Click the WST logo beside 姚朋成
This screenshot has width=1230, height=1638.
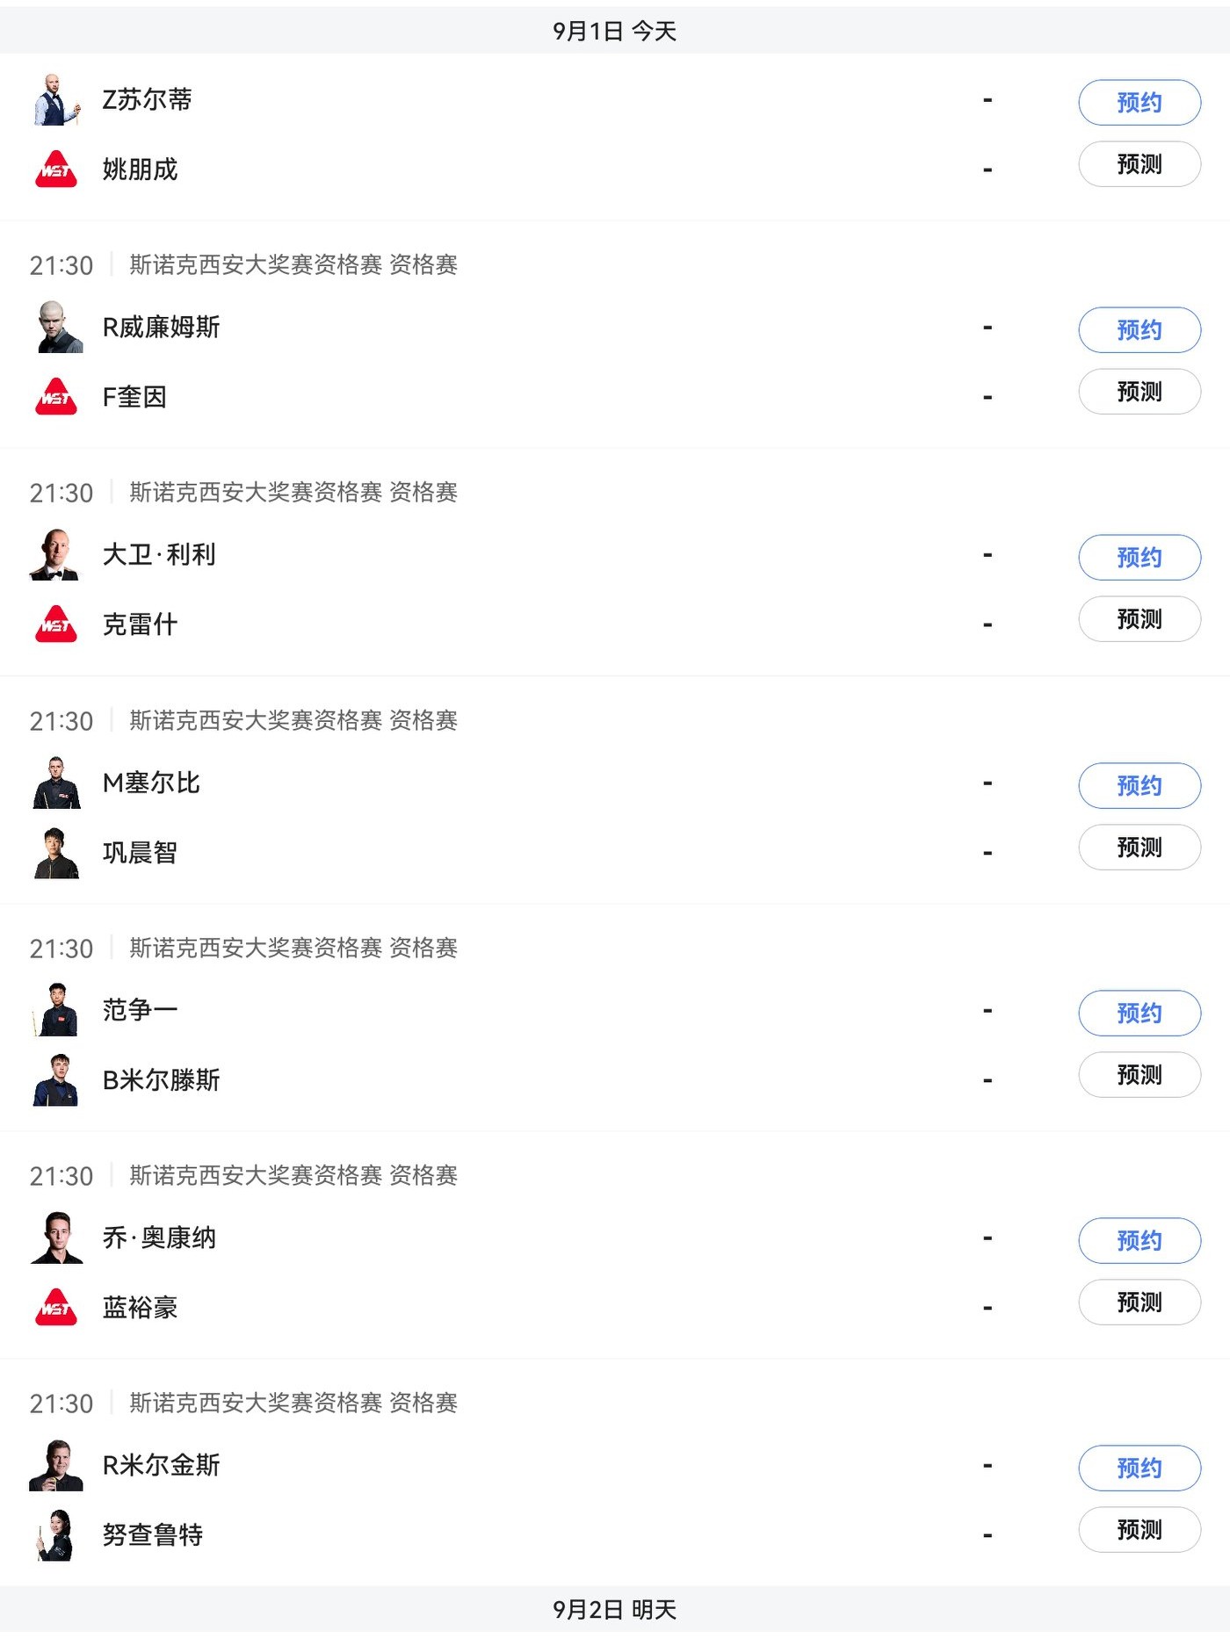coord(56,169)
